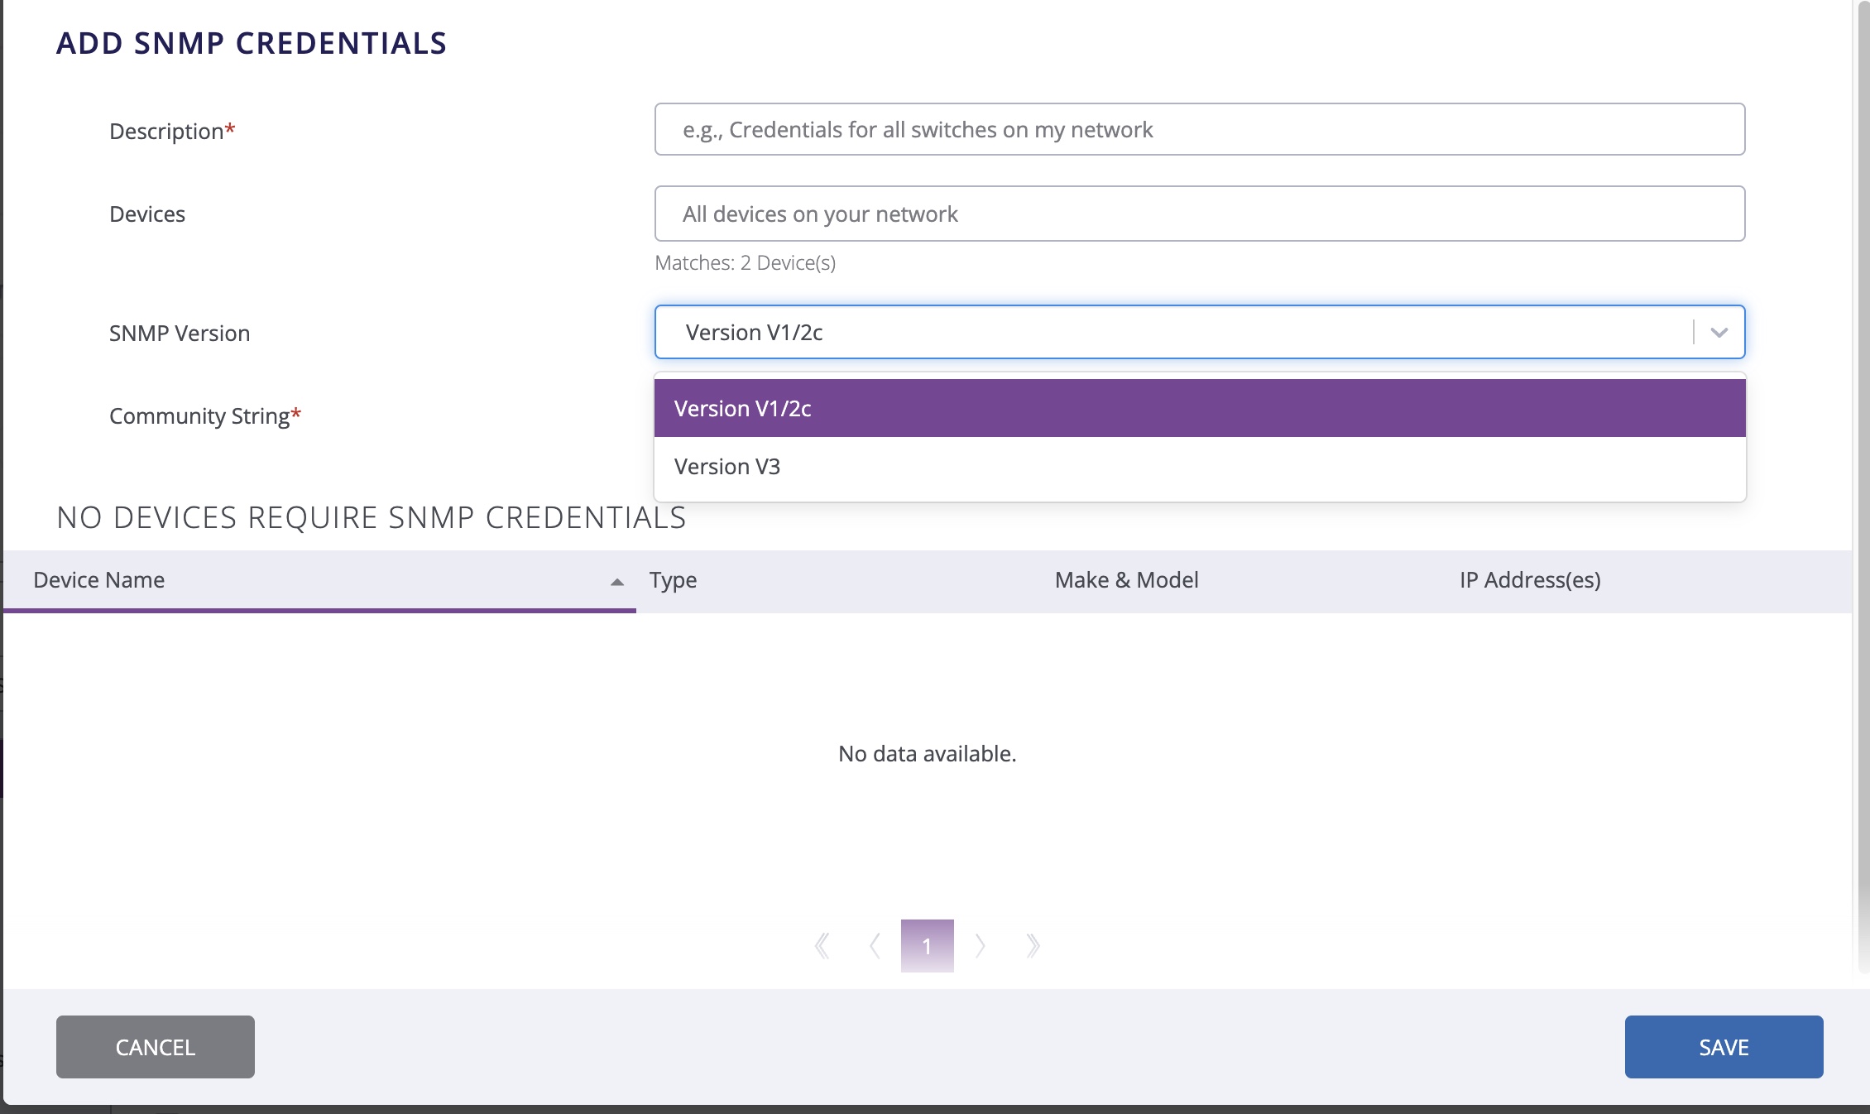The height and width of the screenshot is (1114, 1870).
Task: Click the SNMP Version combo box field
Action: (x=1158, y=333)
